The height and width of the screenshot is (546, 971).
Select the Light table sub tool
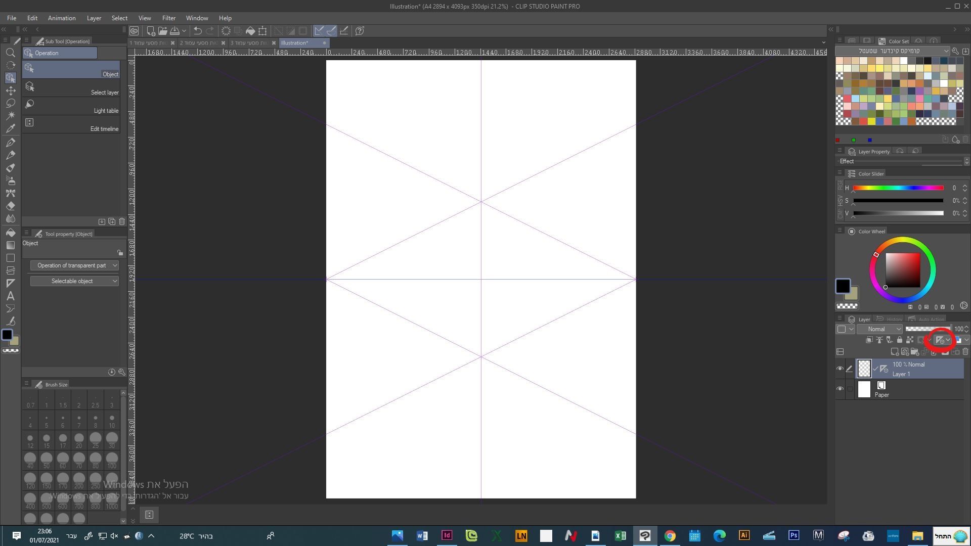71,106
